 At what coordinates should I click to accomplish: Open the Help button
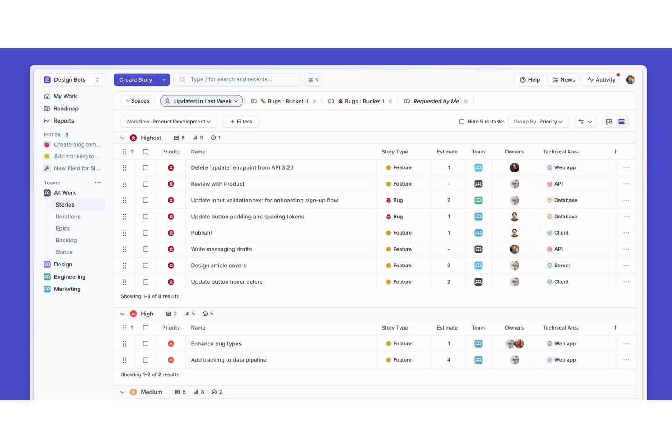pos(529,79)
